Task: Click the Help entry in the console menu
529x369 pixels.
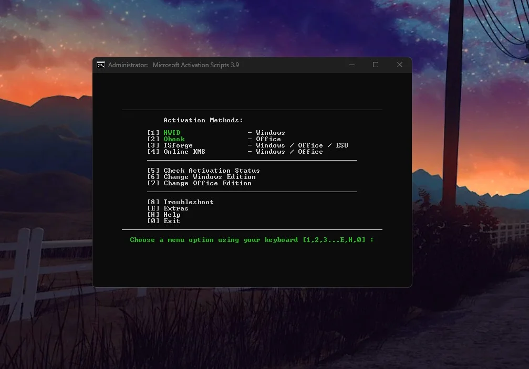Action: (x=172, y=215)
